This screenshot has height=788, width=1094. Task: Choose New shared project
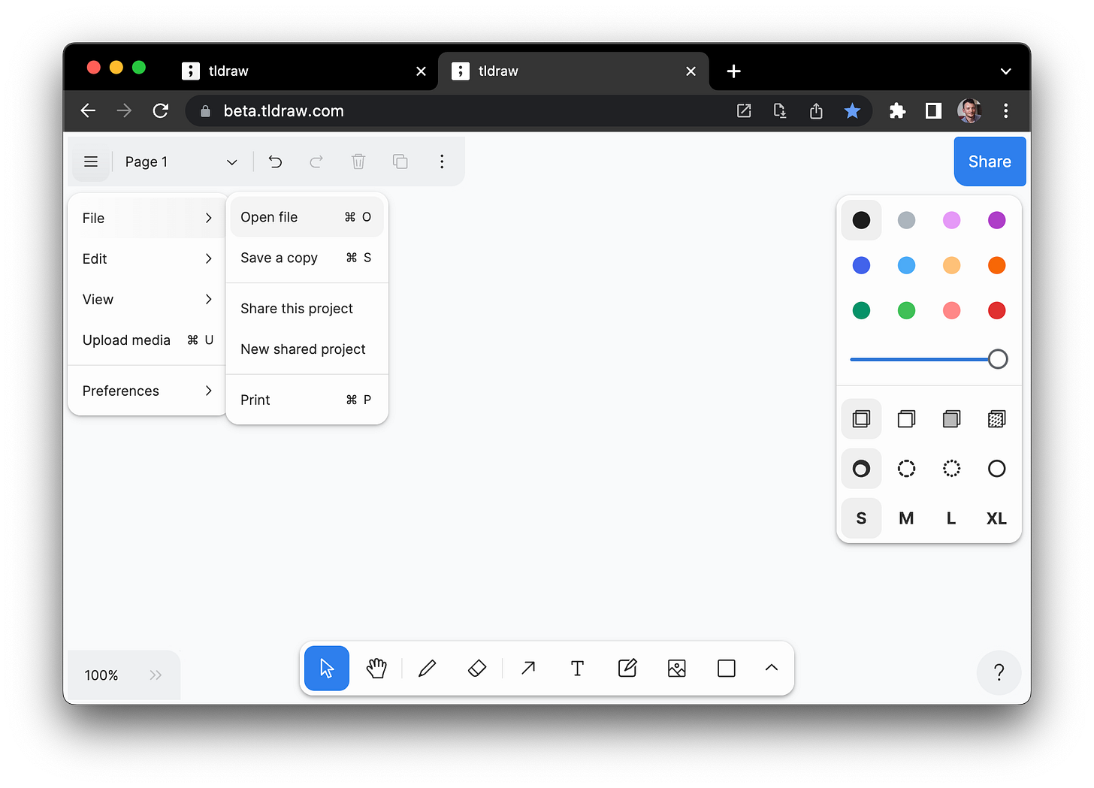307,349
